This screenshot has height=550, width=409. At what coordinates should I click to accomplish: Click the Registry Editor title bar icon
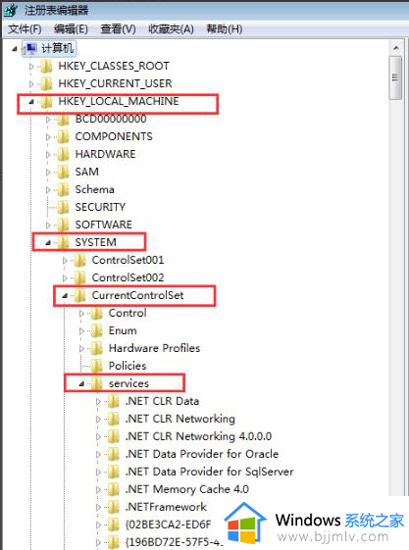tap(11, 11)
